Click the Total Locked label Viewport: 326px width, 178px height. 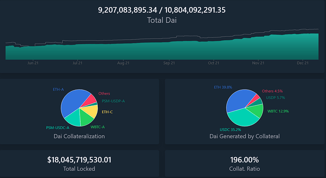(79, 169)
